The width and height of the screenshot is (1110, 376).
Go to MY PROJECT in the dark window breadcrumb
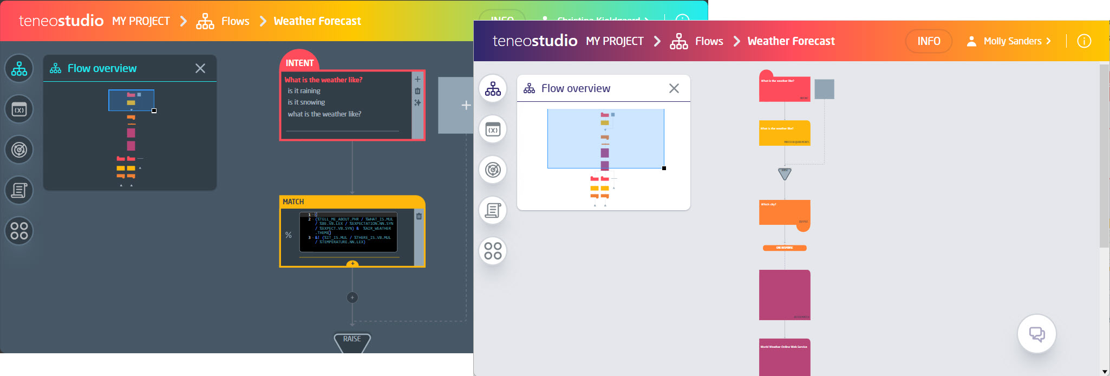(x=141, y=21)
